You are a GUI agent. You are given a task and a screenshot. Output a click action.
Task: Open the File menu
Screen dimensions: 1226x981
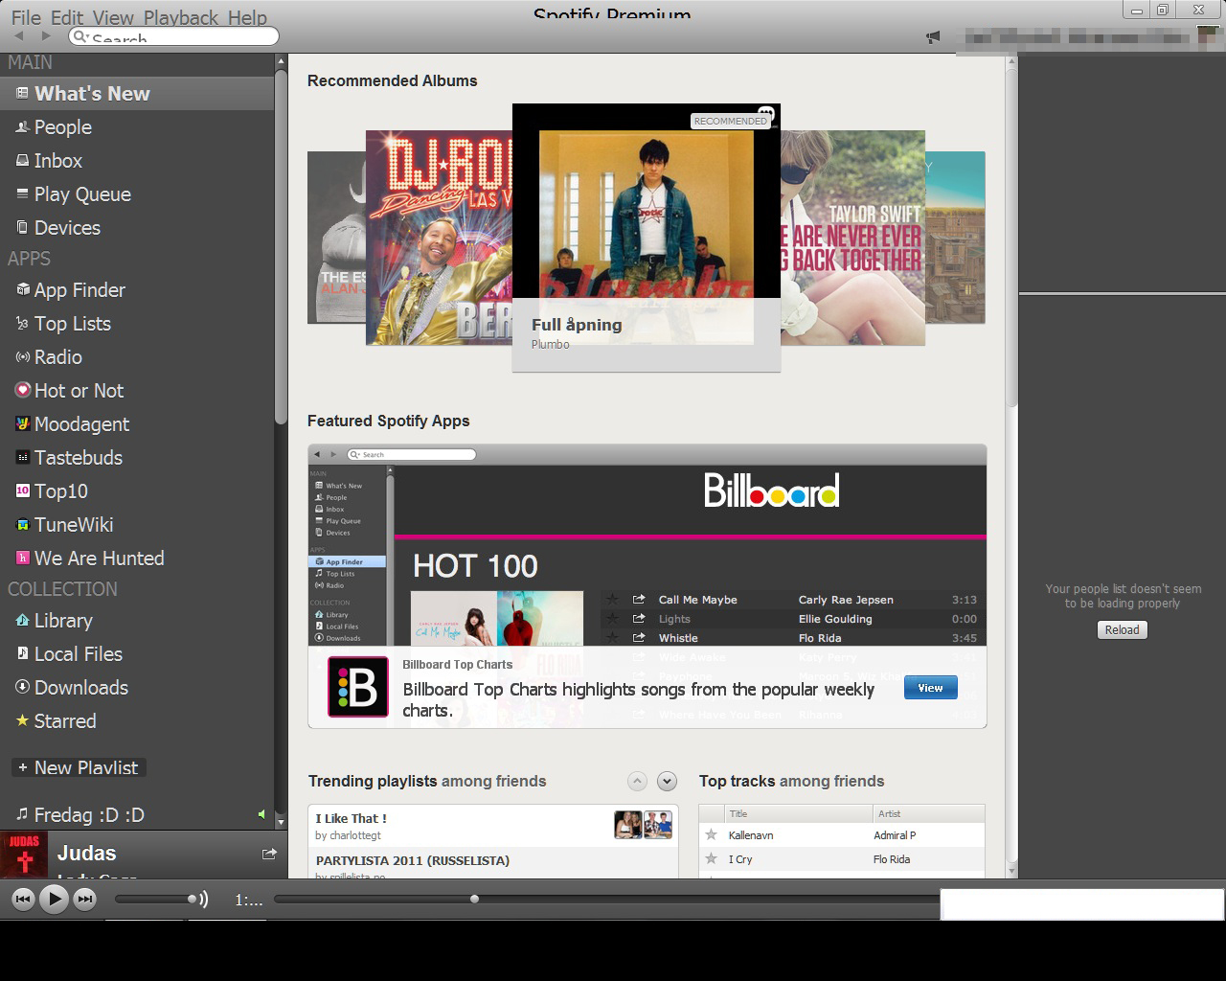(x=26, y=17)
